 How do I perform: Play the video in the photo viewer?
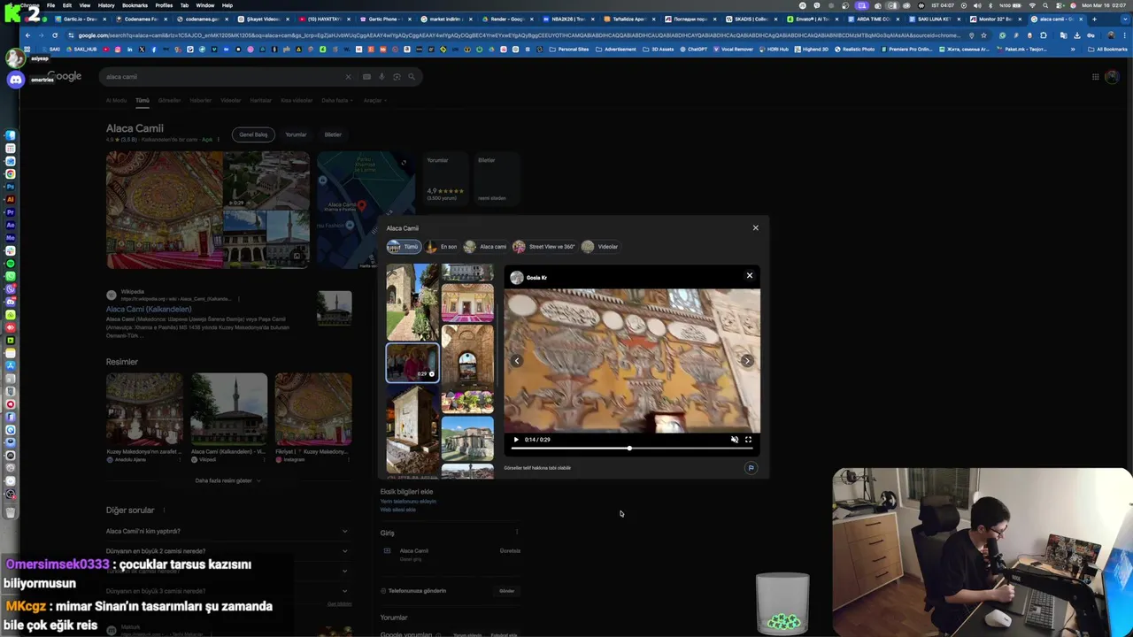(x=516, y=440)
